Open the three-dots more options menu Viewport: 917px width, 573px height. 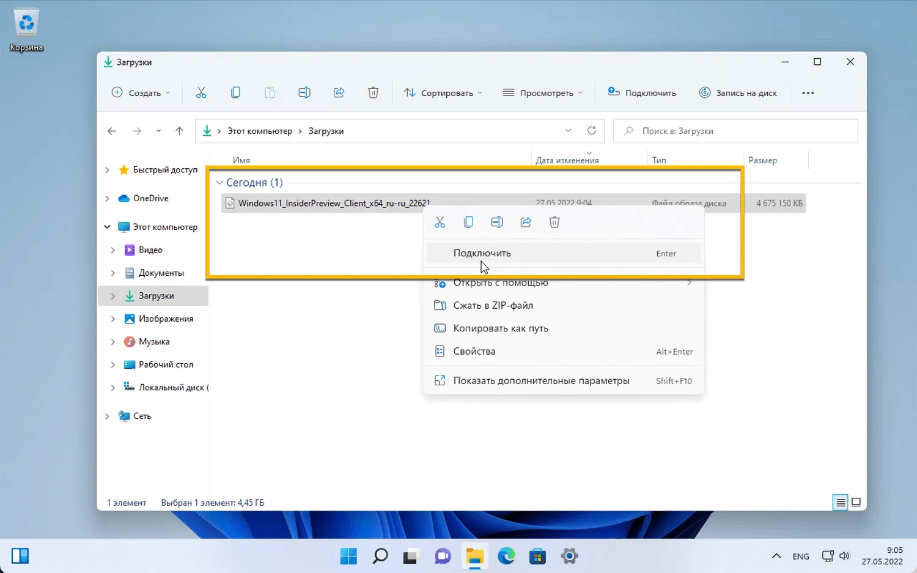pyautogui.click(x=808, y=93)
